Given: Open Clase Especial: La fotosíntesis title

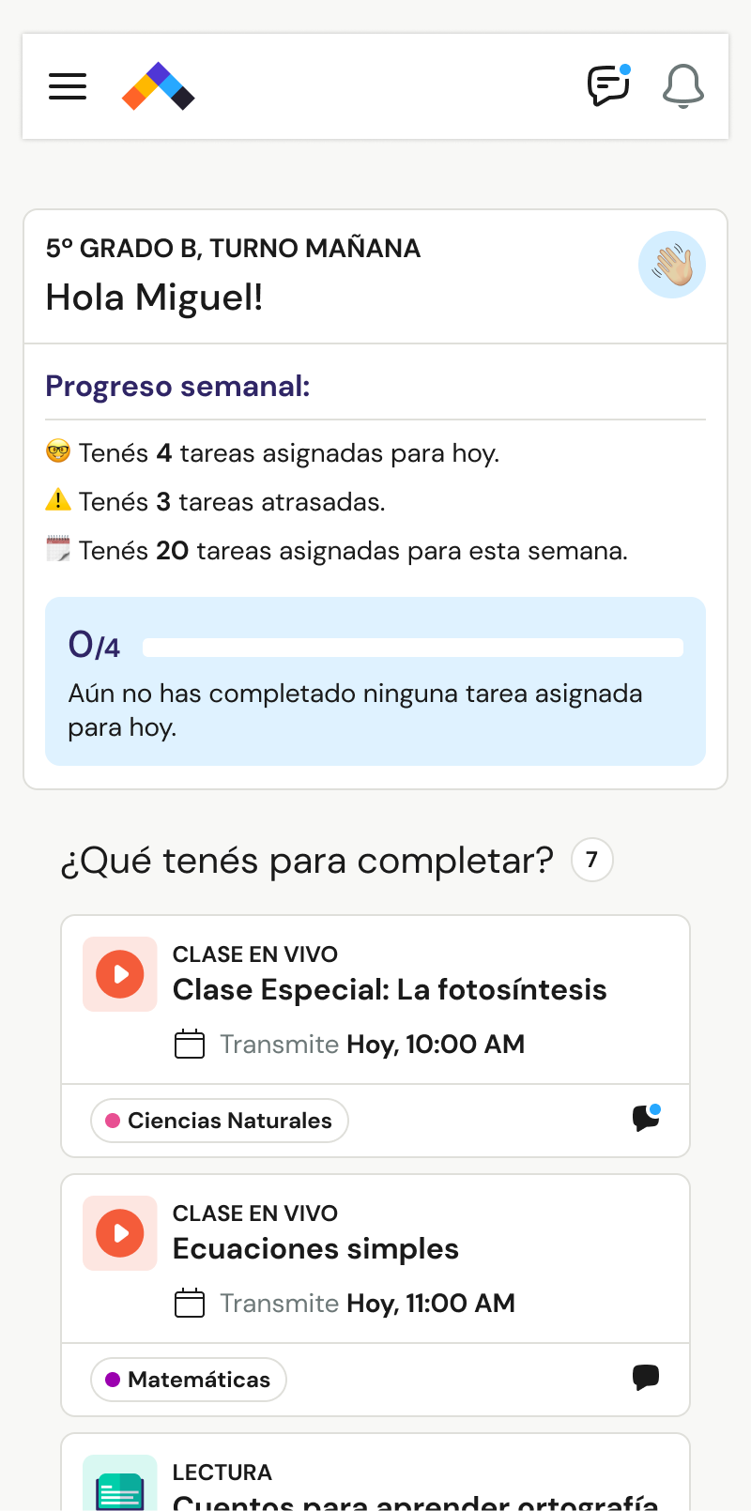Looking at the screenshot, I should [390, 990].
